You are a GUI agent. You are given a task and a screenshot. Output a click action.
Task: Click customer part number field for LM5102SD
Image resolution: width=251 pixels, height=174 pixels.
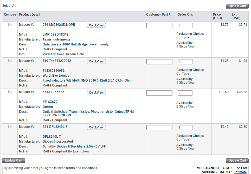point(159,26)
